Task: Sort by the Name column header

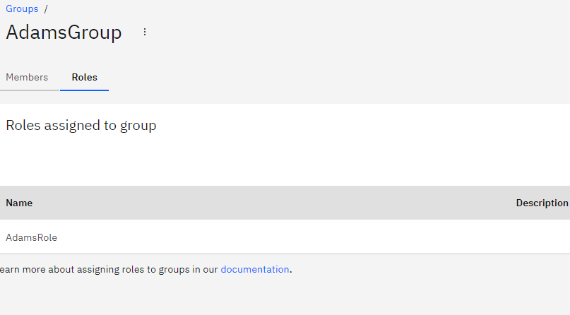Action: point(19,203)
